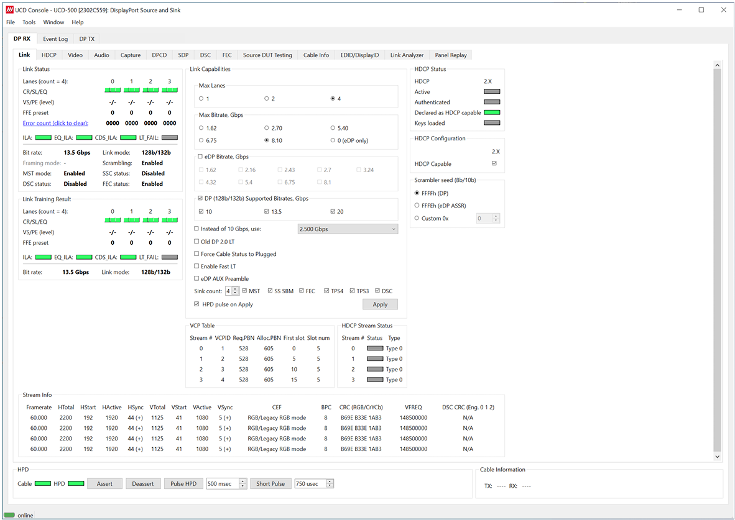Click the vertical scrollbar up arrow

pos(717,65)
